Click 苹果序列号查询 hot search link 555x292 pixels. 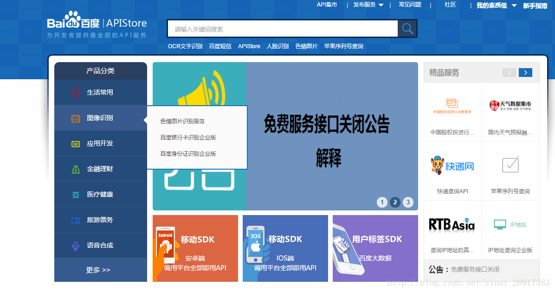[x=343, y=46]
